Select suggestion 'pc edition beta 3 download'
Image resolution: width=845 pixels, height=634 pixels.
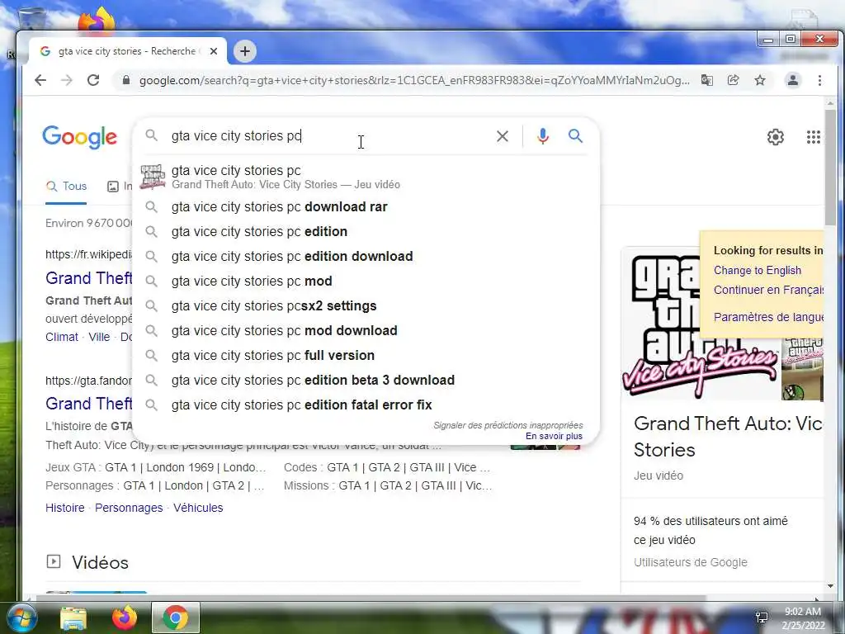point(366,381)
